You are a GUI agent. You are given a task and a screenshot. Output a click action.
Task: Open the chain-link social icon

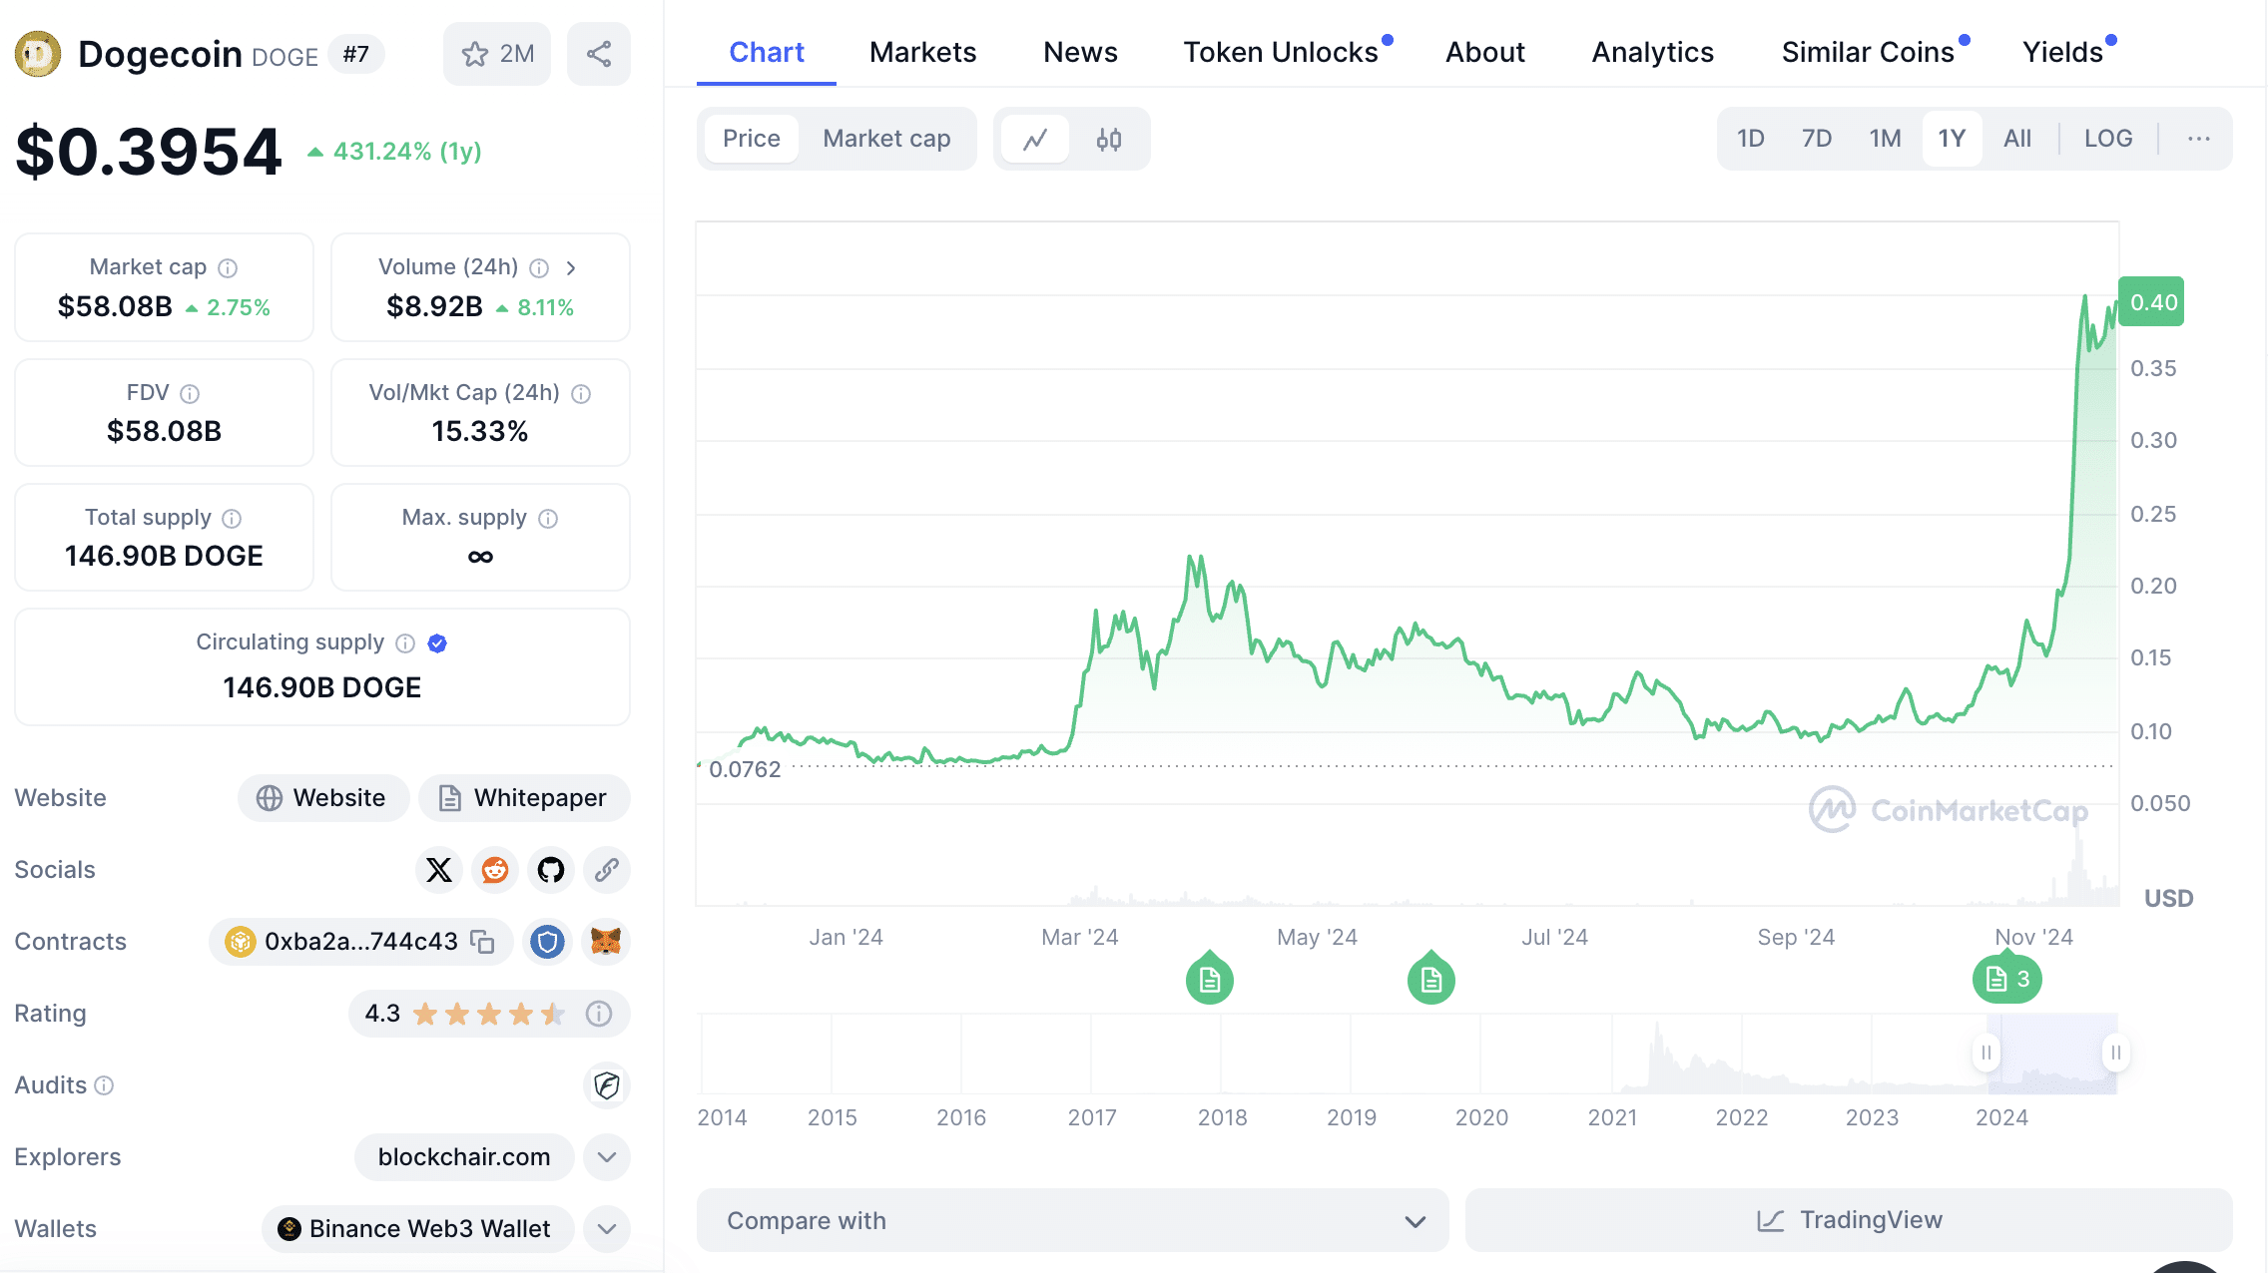click(x=607, y=870)
